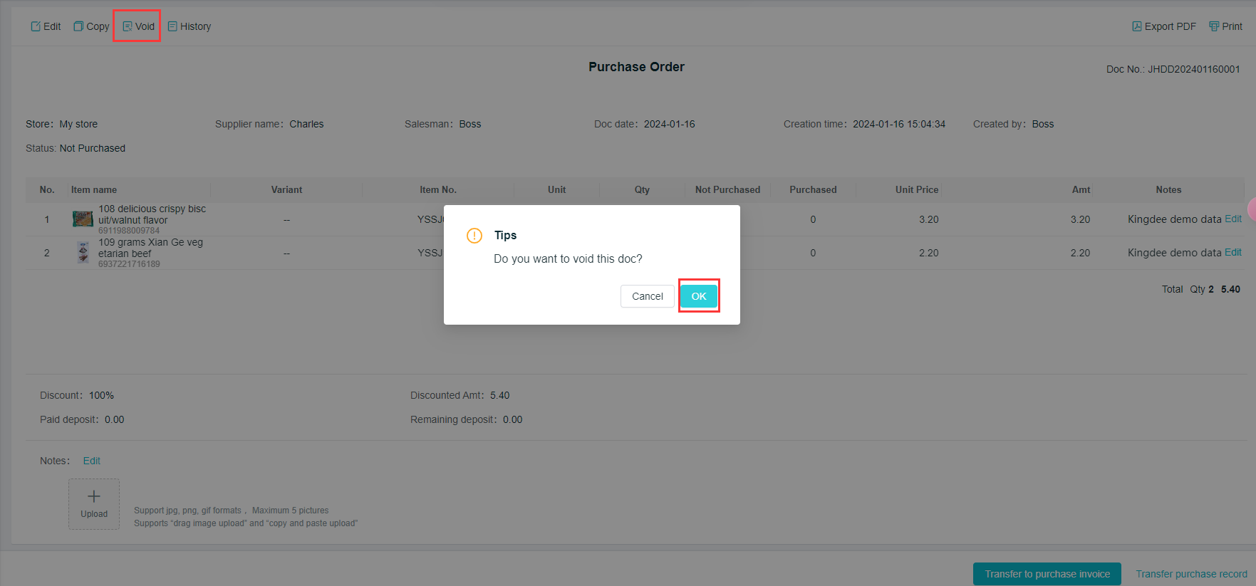Cancel the void confirmation dialog
Viewport: 1256px width, 586px height.
(x=647, y=296)
